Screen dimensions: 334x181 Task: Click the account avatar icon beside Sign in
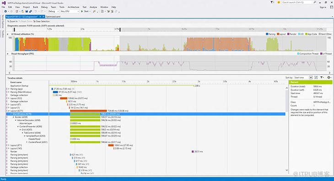(x=331, y=7)
